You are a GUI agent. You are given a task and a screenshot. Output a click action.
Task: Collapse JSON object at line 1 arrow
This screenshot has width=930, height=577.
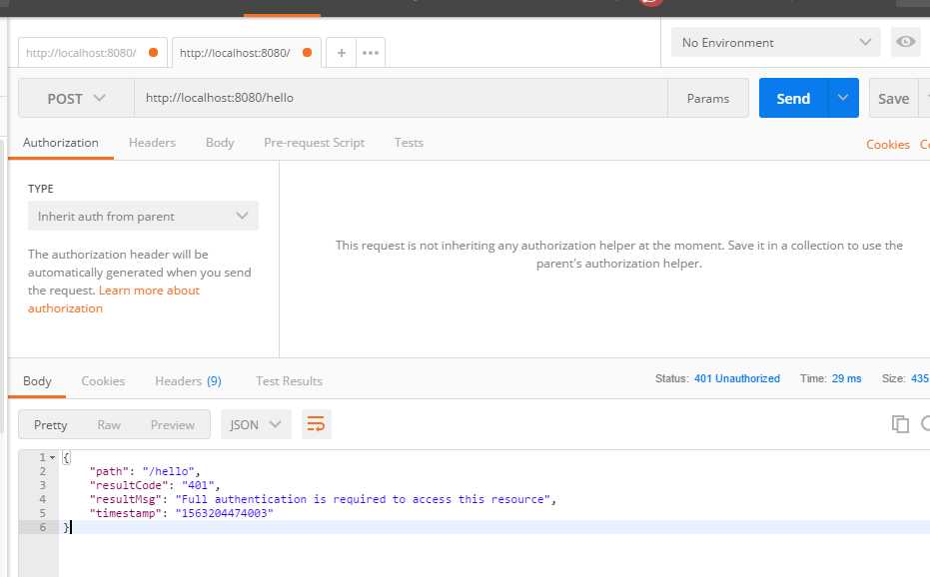click(x=52, y=458)
